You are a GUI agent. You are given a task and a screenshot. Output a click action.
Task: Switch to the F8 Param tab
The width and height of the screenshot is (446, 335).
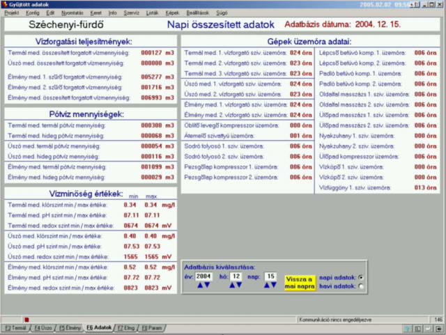point(152,328)
